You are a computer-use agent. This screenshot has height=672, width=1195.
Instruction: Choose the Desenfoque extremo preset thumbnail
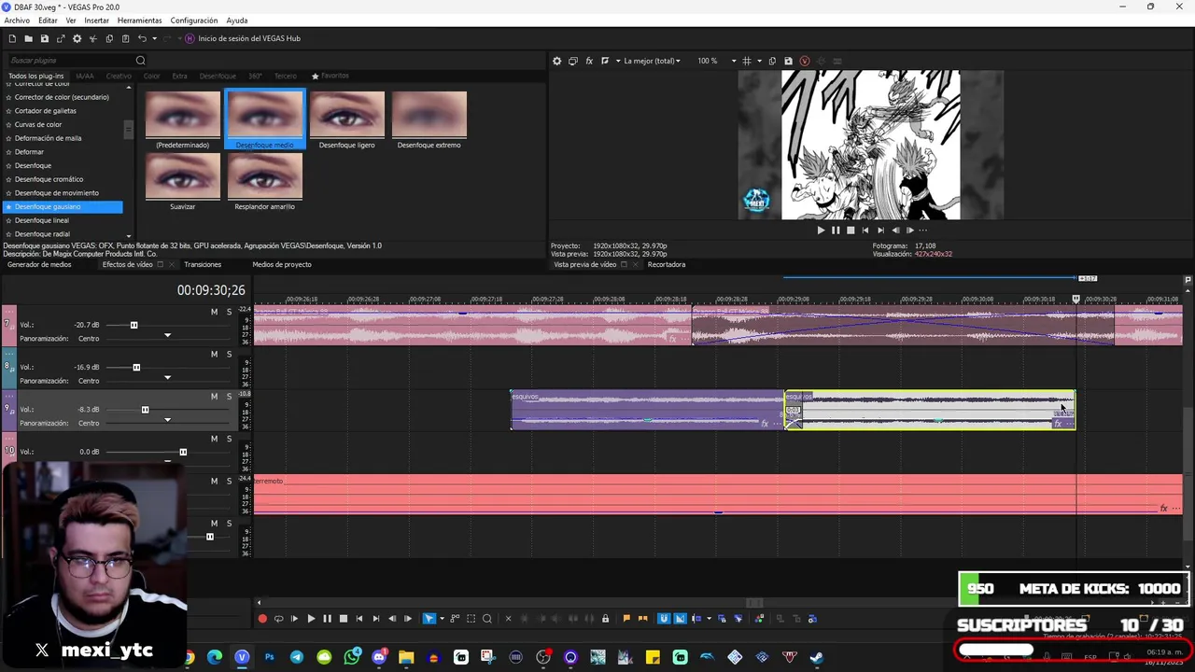[429, 114]
